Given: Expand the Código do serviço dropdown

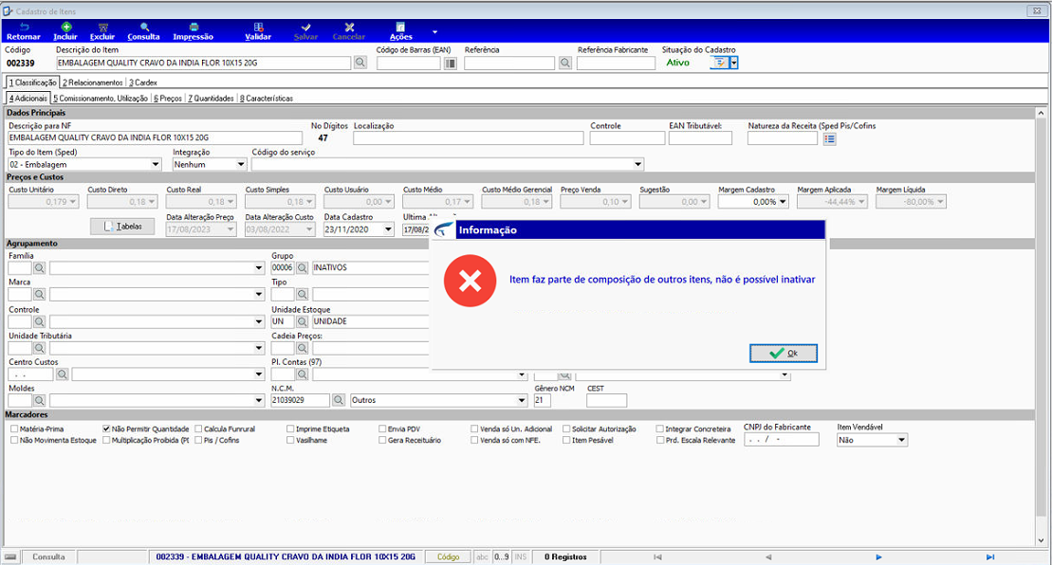Looking at the screenshot, I should [x=638, y=164].
